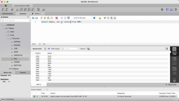Toggle the bottom output panel visibility
Viewport: 179px width, 101px height.
171,10
